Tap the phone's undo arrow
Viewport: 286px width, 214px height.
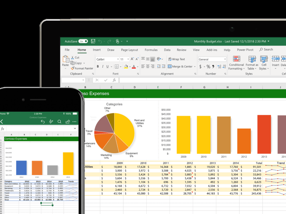click(43, 122)
